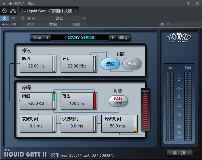The image size is (202, 160).
Task: Click the Factory Setting preset display
Action: (80, 38)
